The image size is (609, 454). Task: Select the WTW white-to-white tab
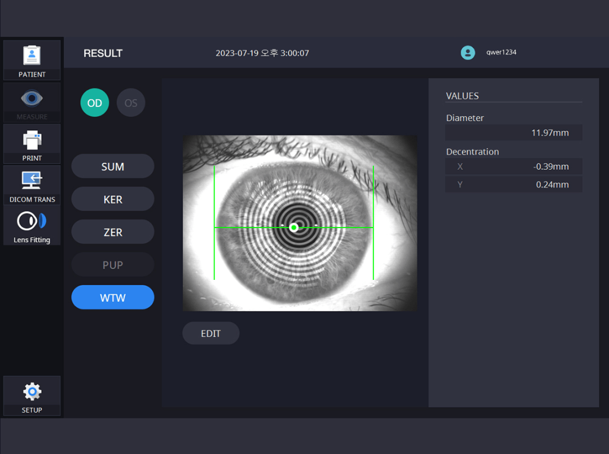click(x=112, y=298)
